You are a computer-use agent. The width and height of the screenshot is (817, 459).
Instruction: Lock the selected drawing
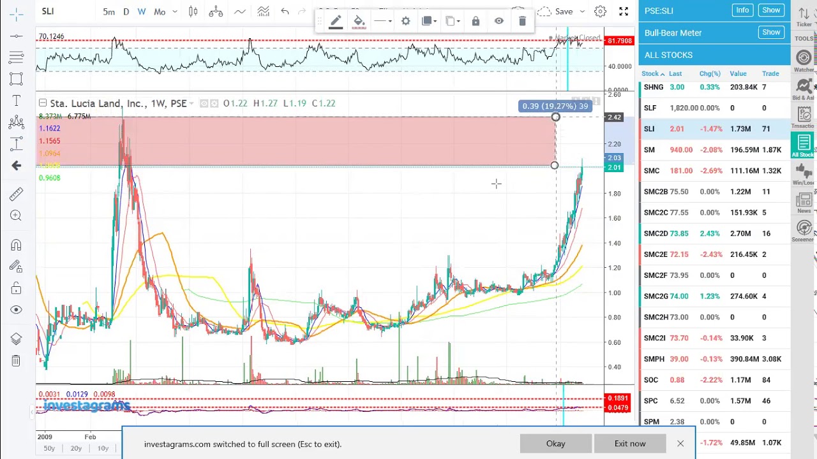476,21
